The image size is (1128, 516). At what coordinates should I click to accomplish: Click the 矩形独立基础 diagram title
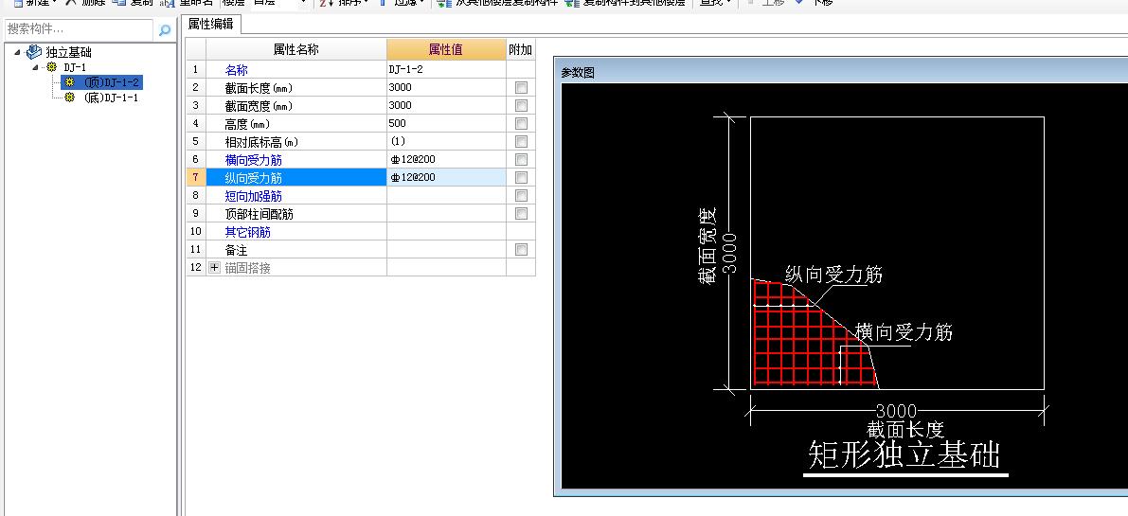(905, 454)
